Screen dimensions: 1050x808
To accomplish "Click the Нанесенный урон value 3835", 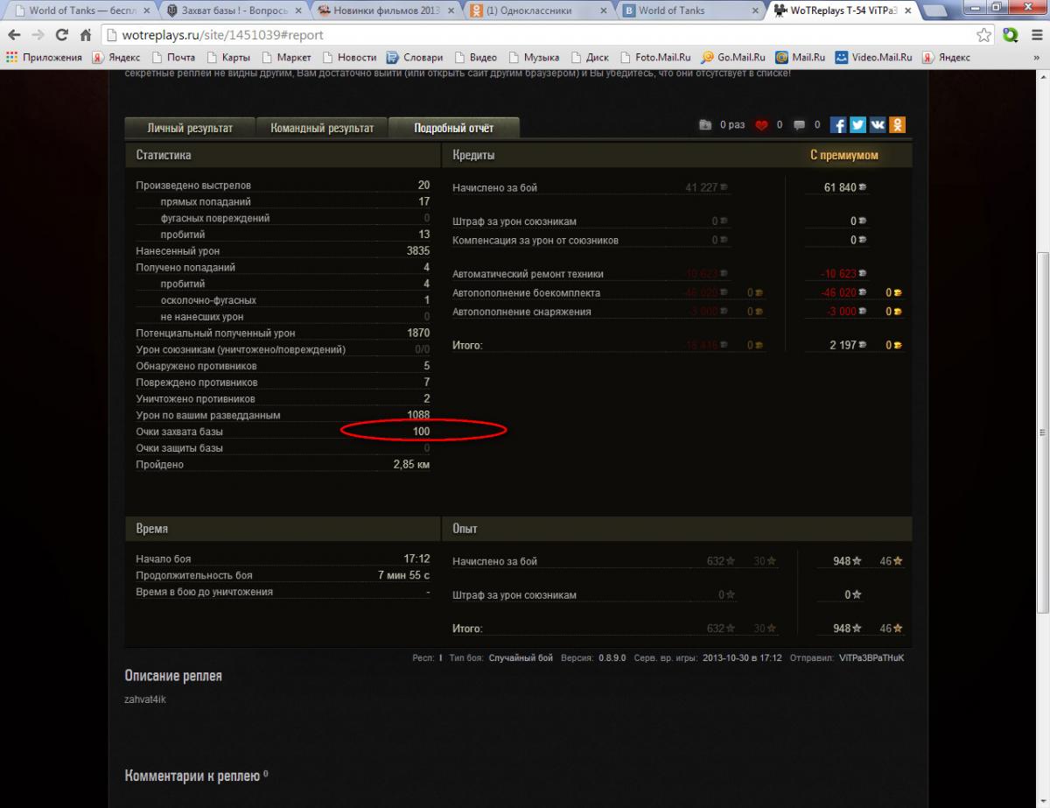I will click(x=418, y=251).
